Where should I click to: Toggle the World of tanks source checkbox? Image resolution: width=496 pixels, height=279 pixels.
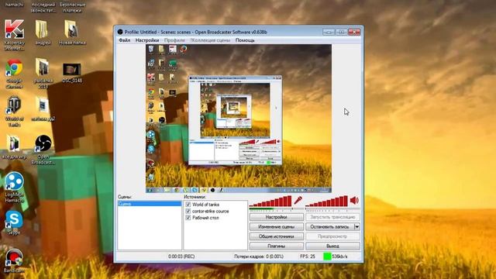[x=188, y=205]
